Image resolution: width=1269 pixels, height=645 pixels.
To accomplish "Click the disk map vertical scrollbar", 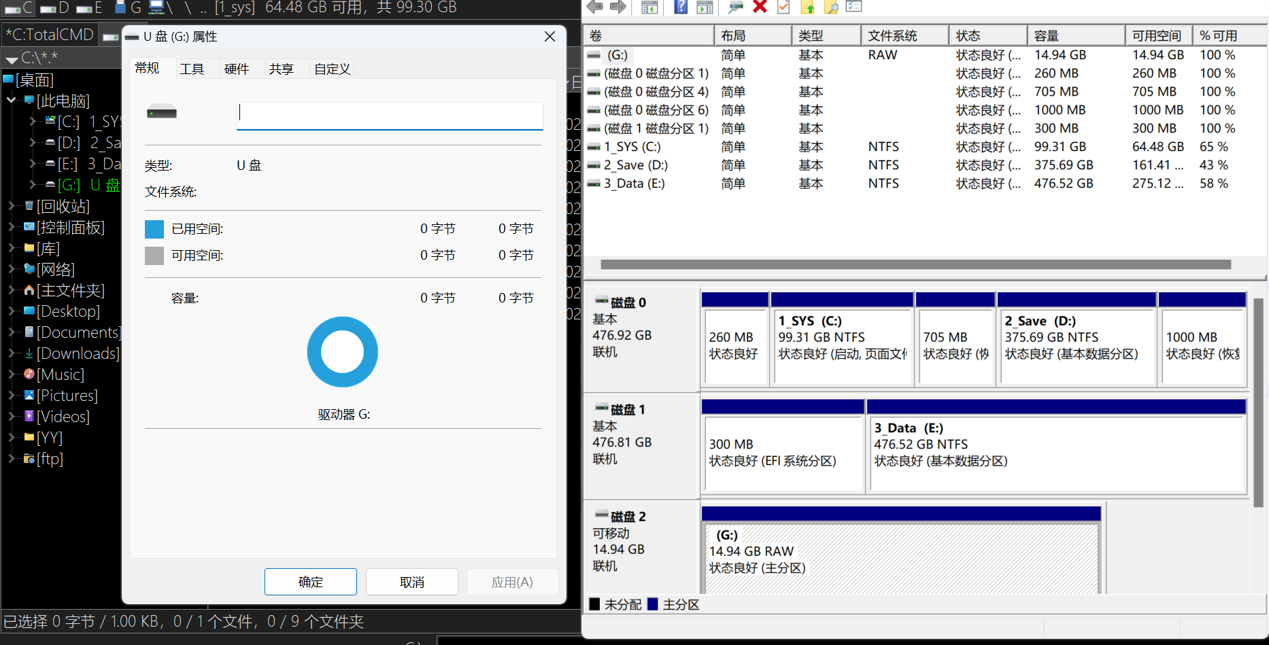I will coord(1258,402).
